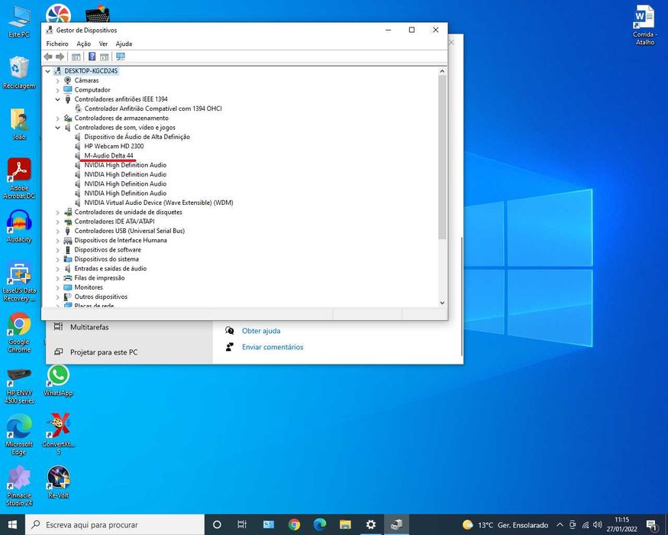
Task: Expand Dispositivos de software
Action: coord(57,250)
